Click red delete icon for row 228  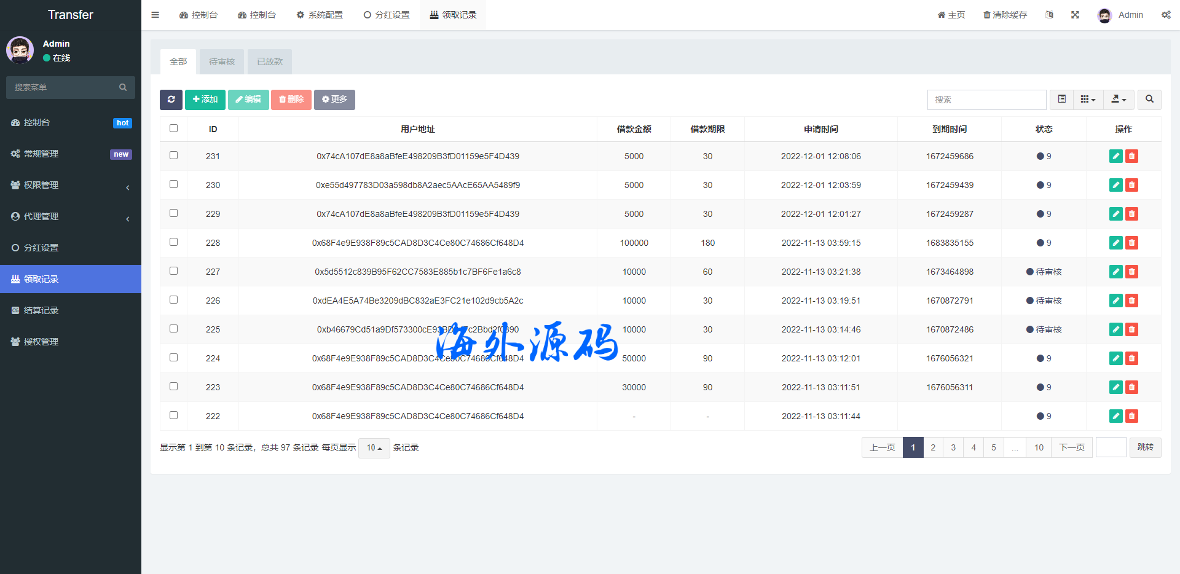tap(1131, 243)
